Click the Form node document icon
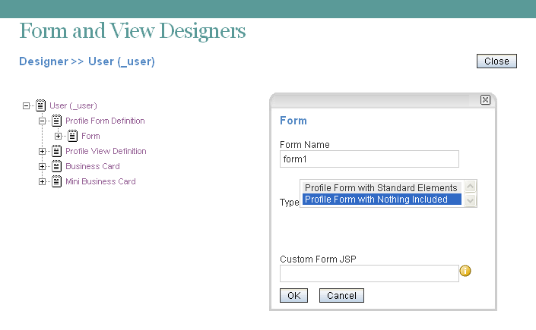Screen dimensions: 536x330 [x=72, y=136]
